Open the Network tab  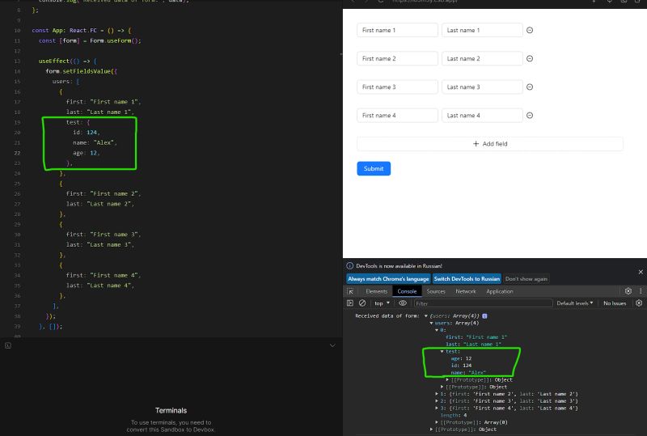[466, 291]
